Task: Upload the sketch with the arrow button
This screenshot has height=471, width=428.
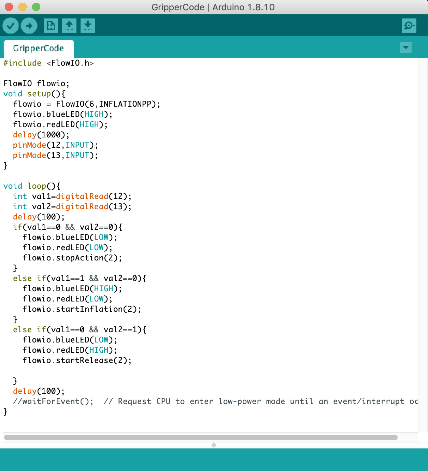Action: (x=29, y=26)
